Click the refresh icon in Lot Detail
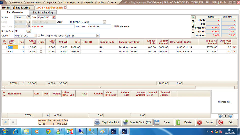 click(193, 17)
